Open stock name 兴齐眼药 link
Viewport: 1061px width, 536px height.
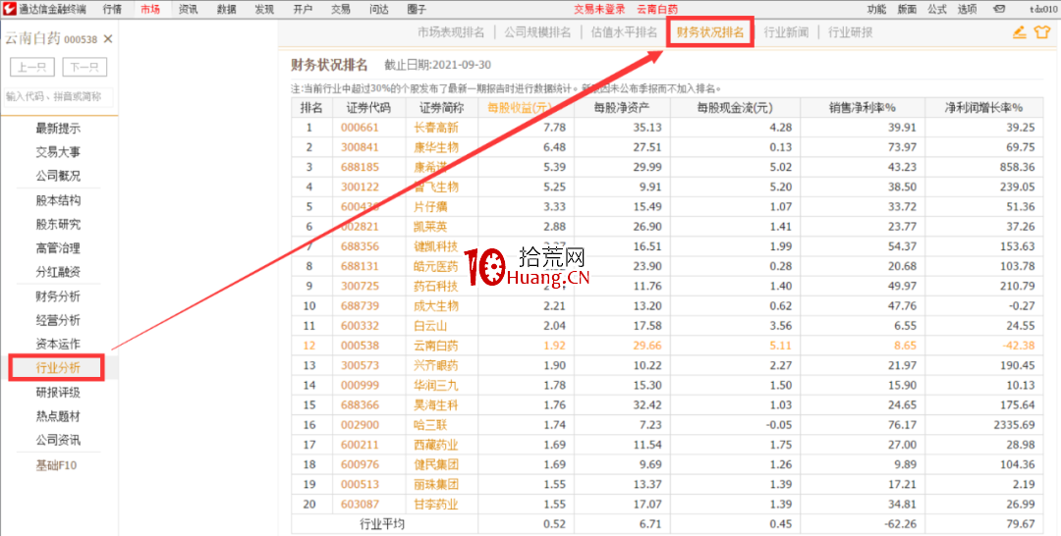click(x=436, y=365)
